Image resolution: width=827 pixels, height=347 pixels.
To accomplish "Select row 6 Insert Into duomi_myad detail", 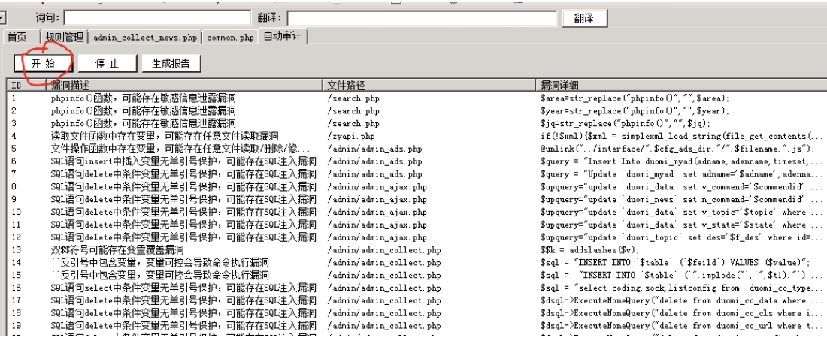I will point(680,161).
